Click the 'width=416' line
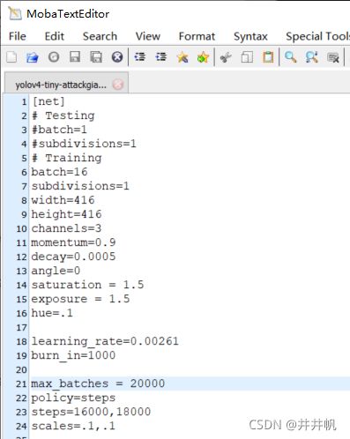This screenshot has height=439, width=350. pos(63,200)
